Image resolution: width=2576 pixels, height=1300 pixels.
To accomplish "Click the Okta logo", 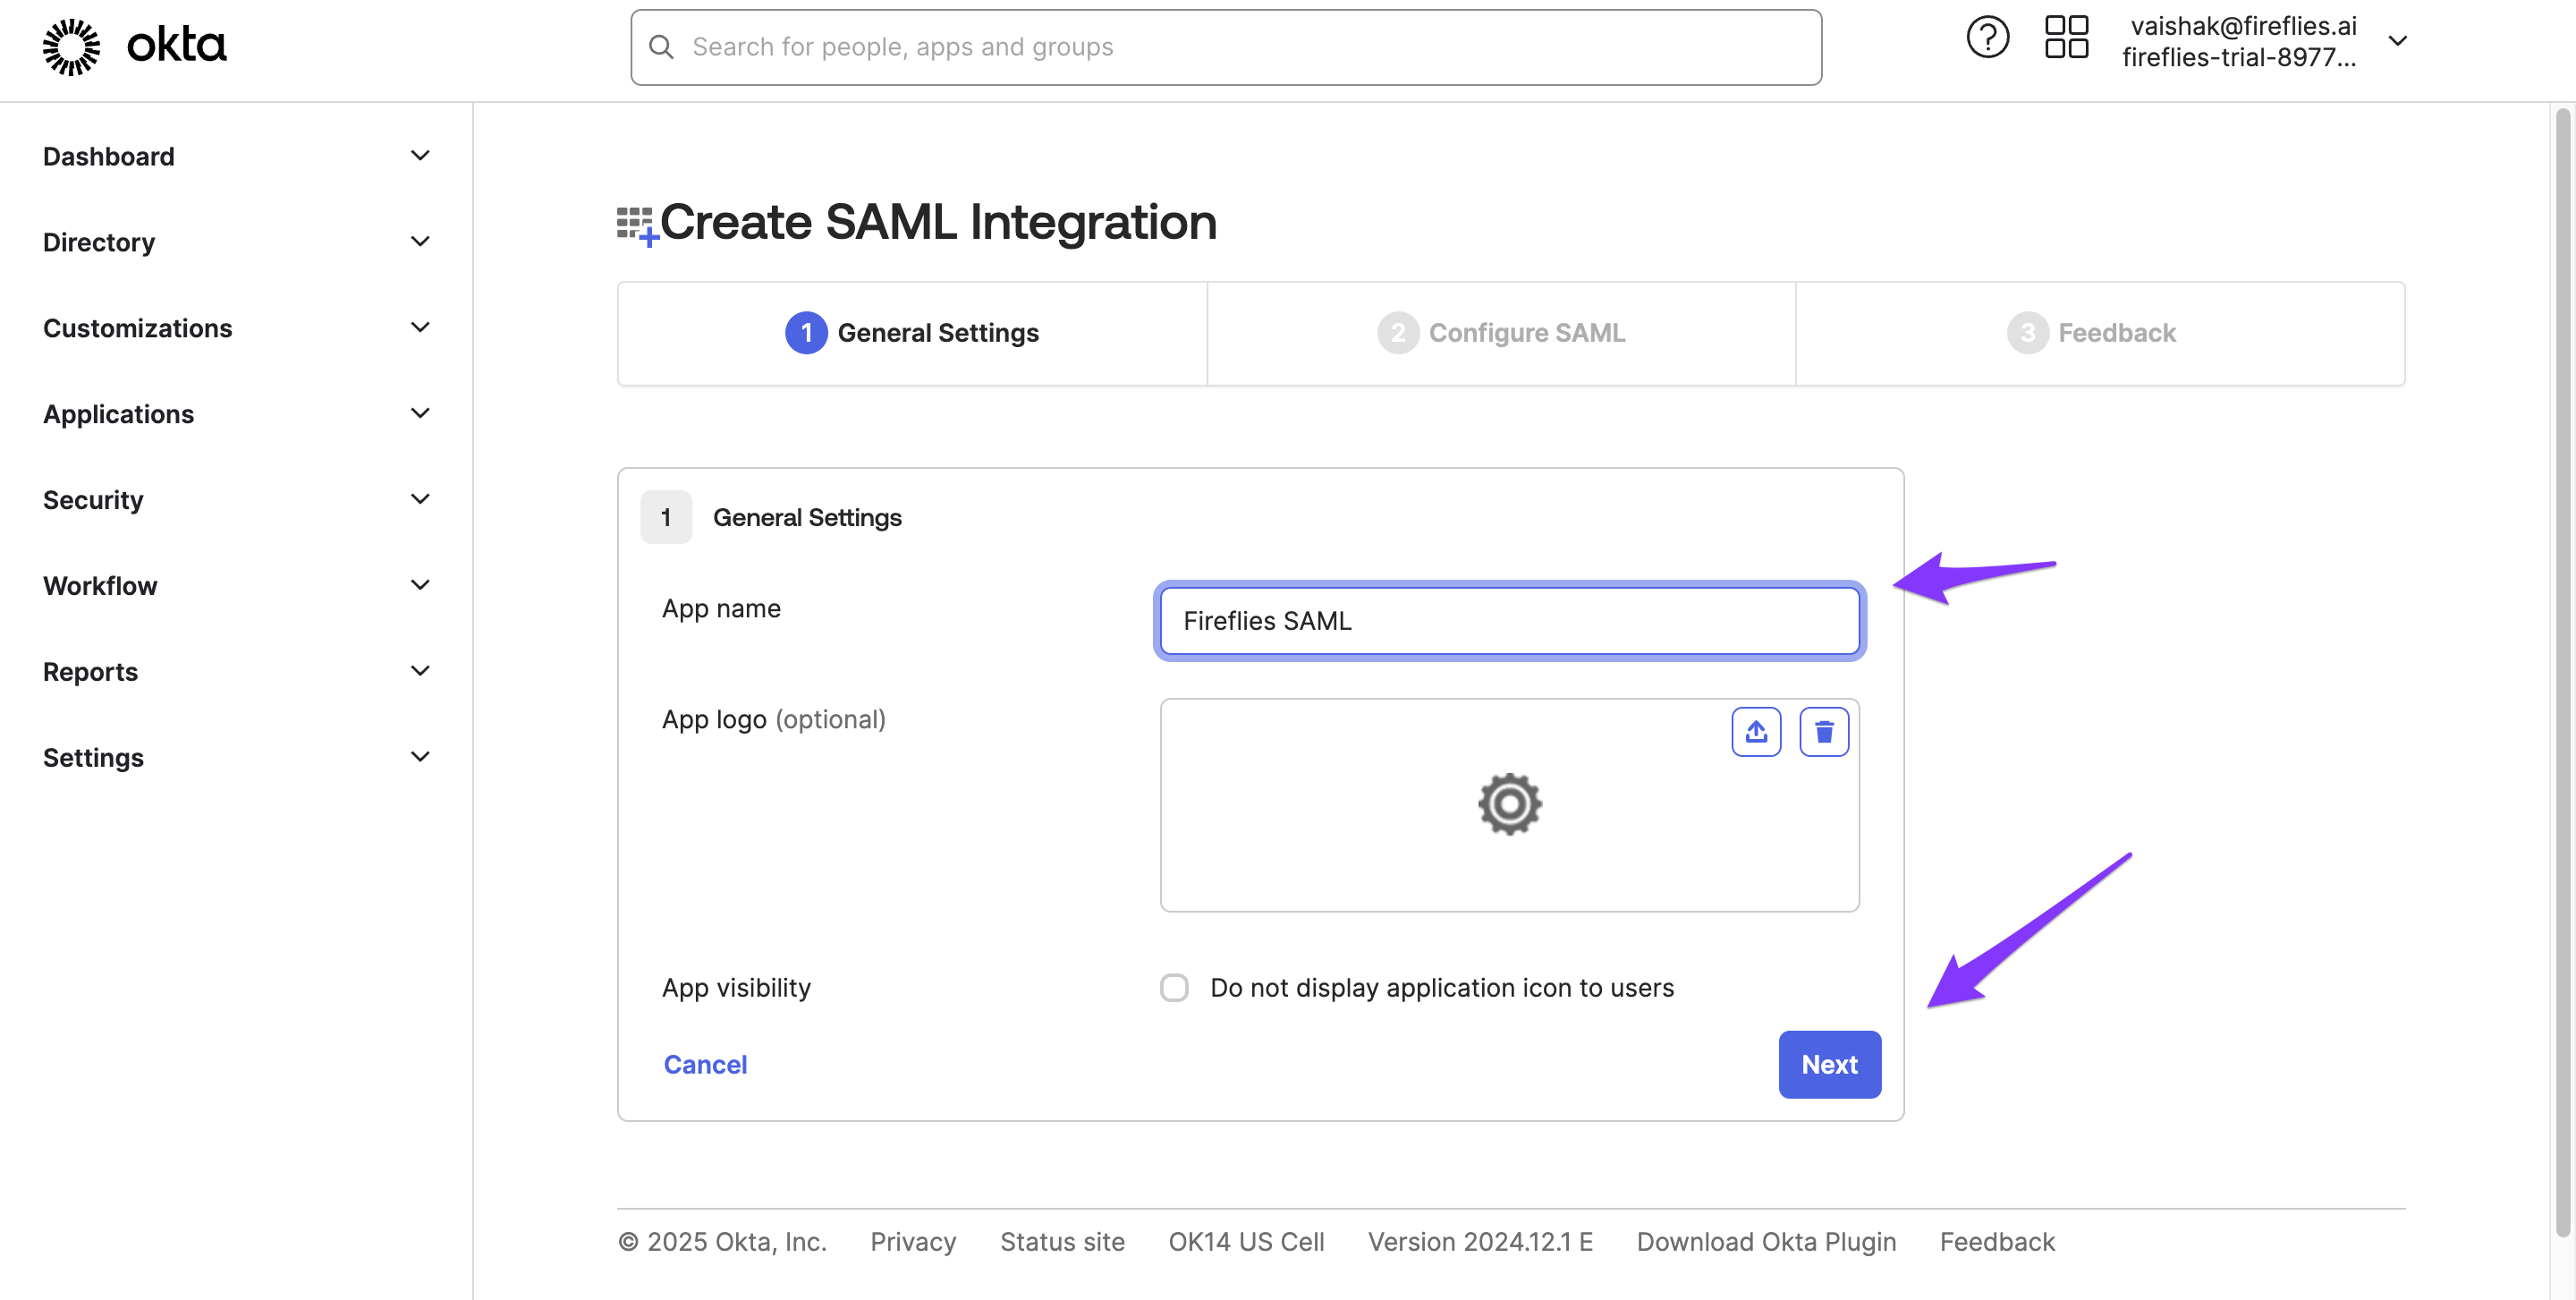I will pyautogui.click(x=135, y=46).
